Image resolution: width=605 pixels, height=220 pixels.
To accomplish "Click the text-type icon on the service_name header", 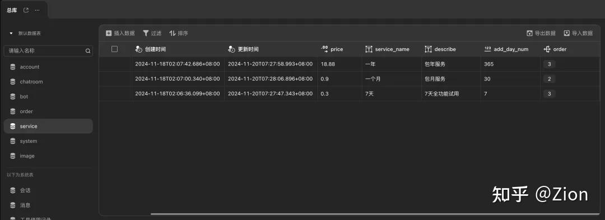I will point(369,49).
